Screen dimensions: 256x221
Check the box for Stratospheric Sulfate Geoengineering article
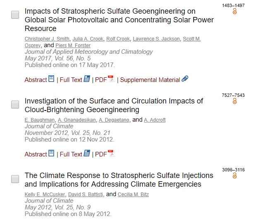click(15, 15)
